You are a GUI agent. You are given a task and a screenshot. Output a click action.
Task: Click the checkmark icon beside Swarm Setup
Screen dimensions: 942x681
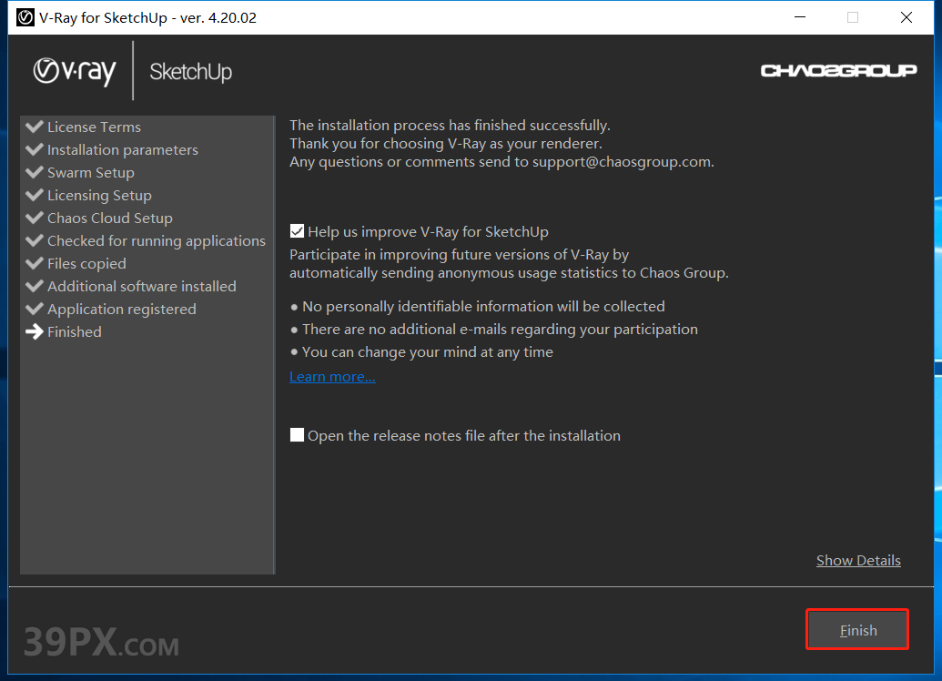(35, 172)
